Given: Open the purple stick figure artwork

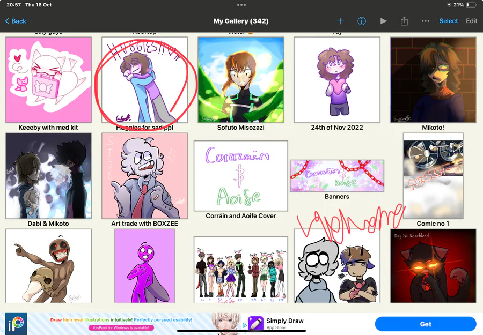Looking at the screenshot, I should (x=144, y=266).
